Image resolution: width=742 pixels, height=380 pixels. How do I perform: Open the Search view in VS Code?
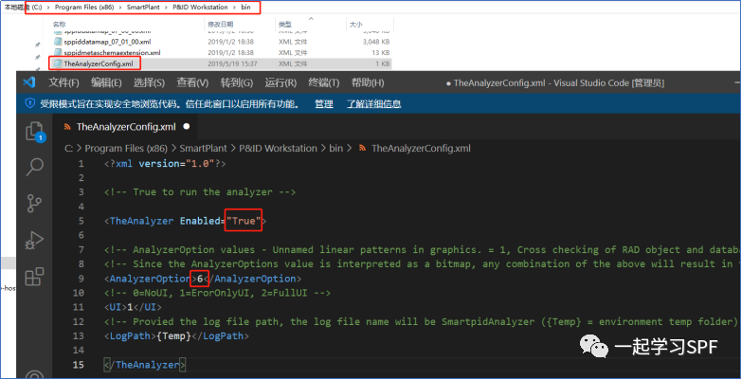pos(35,167)
